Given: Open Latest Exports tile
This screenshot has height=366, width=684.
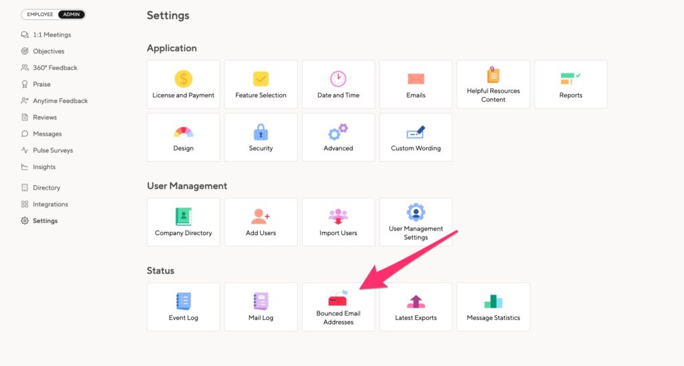Looking at the screenshot, I should [x=415, y=307].
